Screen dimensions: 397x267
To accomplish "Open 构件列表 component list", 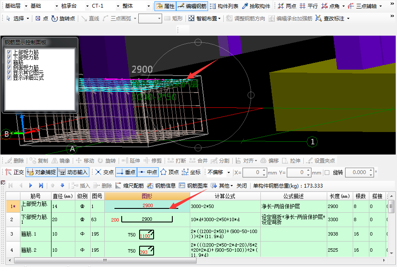I will (224, 6).
